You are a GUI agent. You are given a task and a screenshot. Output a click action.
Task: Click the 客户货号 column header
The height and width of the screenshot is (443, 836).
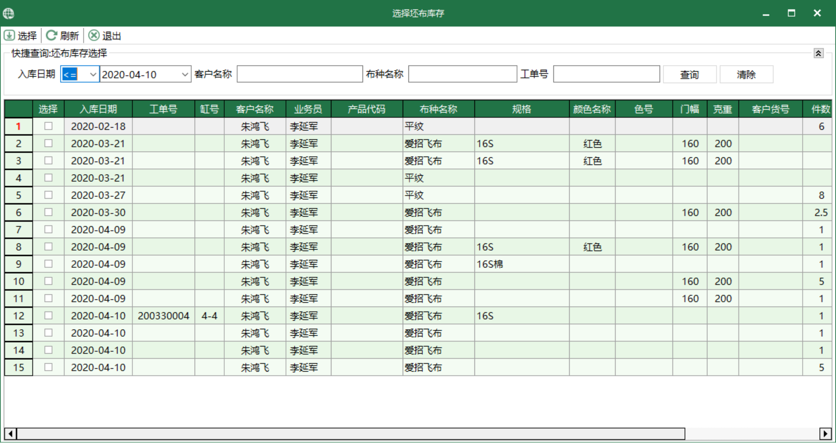[x=770, y=109]
